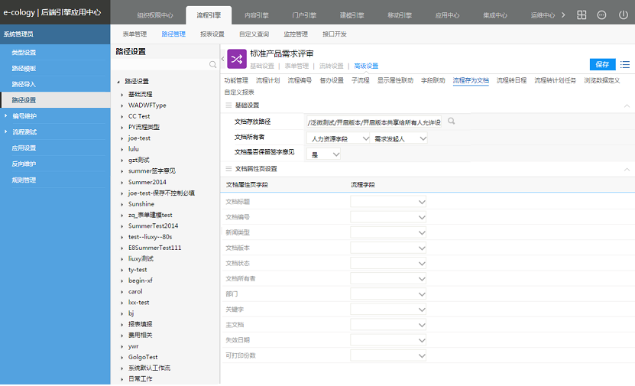Open 接口开发 submenu
The height and width of the screenshot is (386, 635).
[x=335, y=34]
